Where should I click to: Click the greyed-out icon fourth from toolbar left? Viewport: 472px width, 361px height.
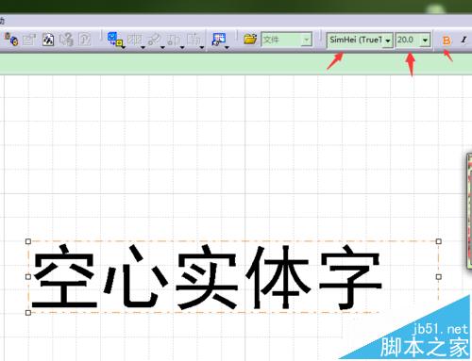(x=66, y=40)
